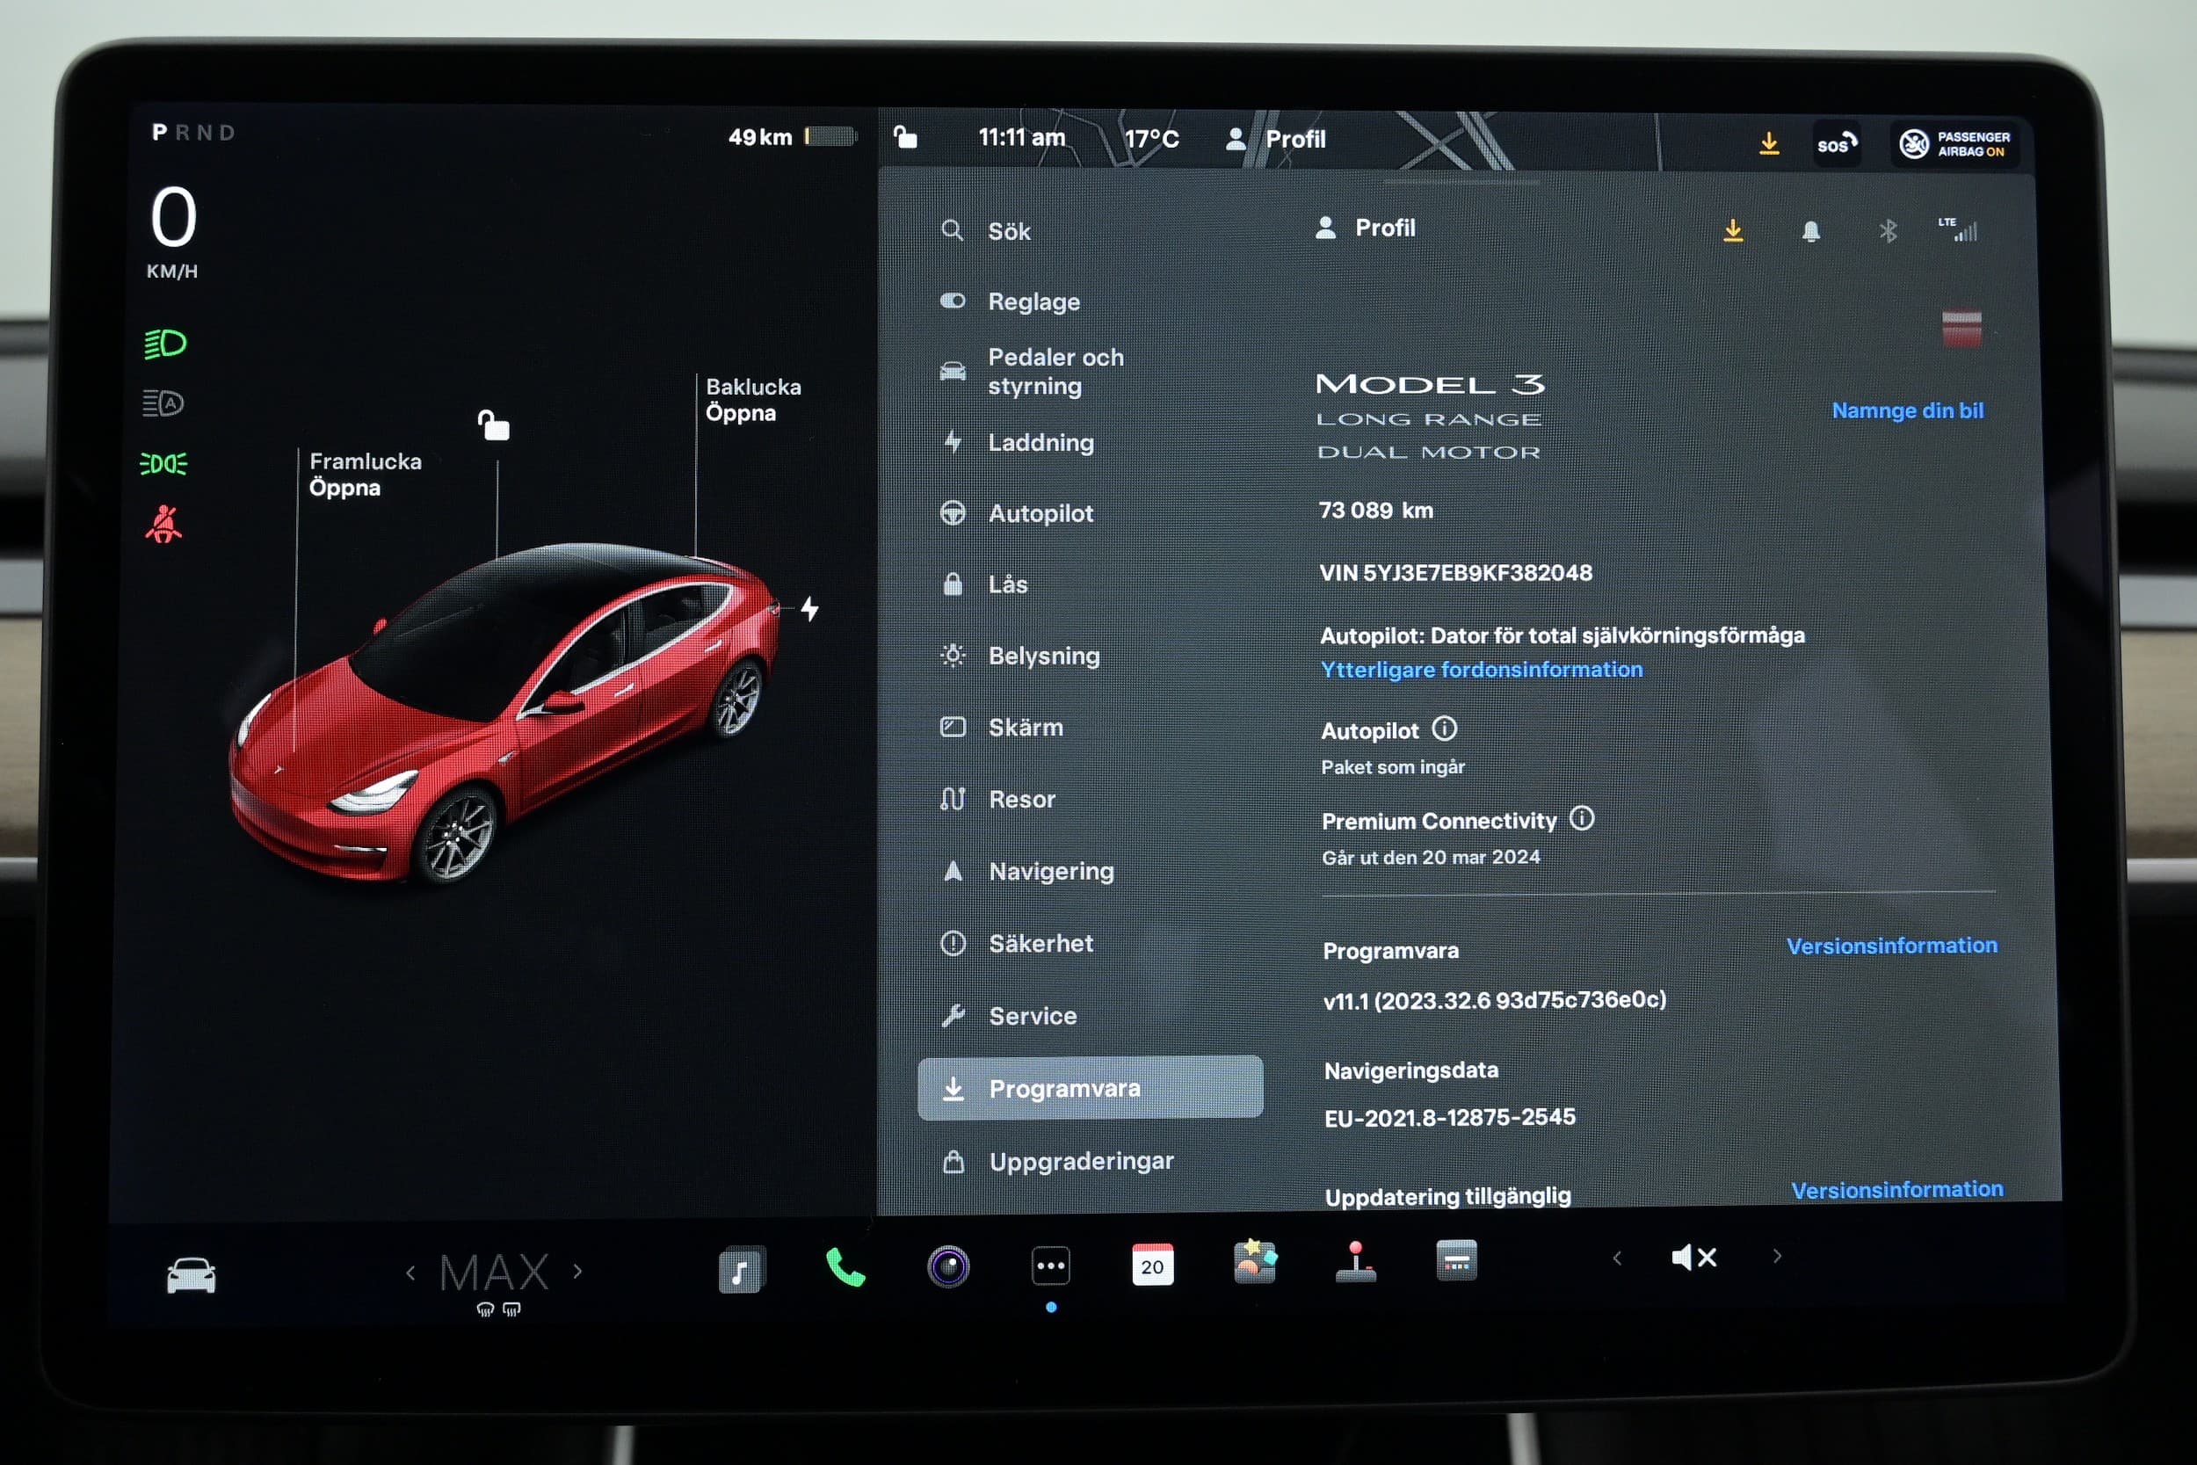
Task: Open the music app icon
Action: (x=742, y=1271)
